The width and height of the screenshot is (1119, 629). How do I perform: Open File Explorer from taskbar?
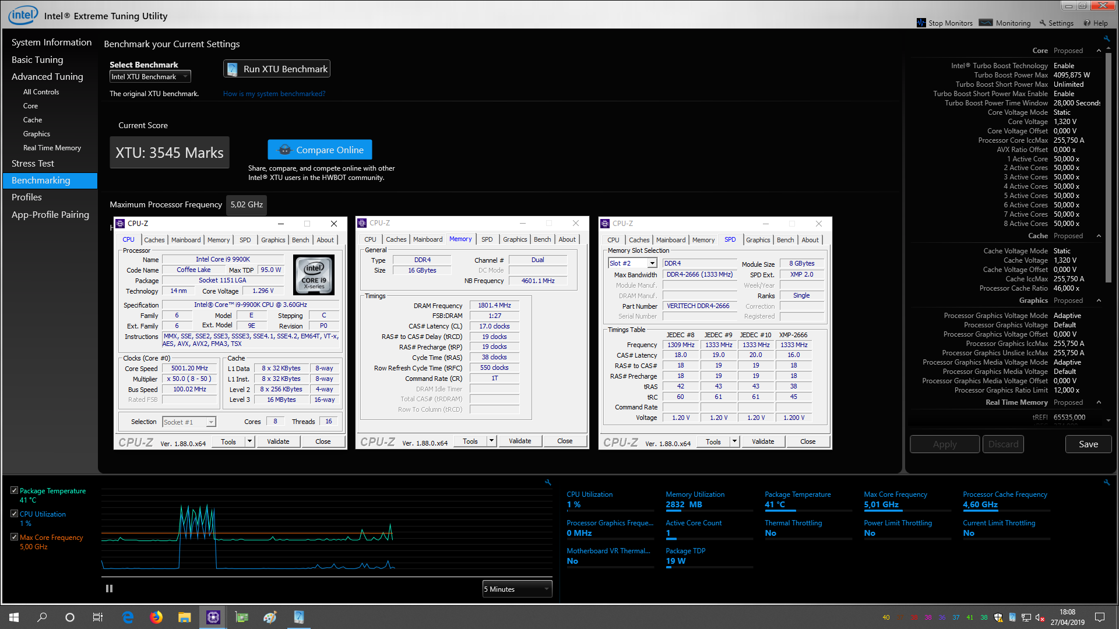(x=185, y=617)
